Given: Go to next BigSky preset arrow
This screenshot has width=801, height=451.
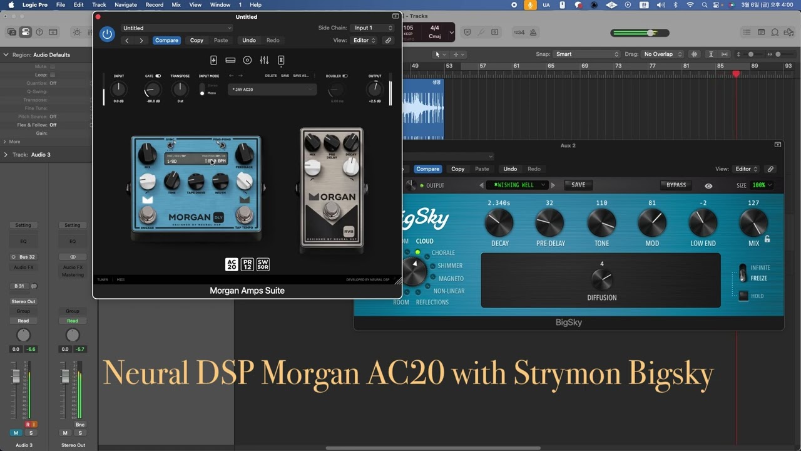Looking at the screenshot, I should pyautogui.click(x=553, y=185).
